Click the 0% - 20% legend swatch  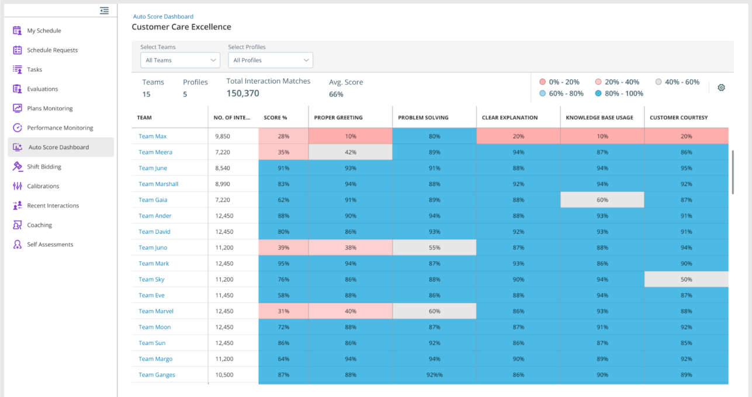coord(542,82)
